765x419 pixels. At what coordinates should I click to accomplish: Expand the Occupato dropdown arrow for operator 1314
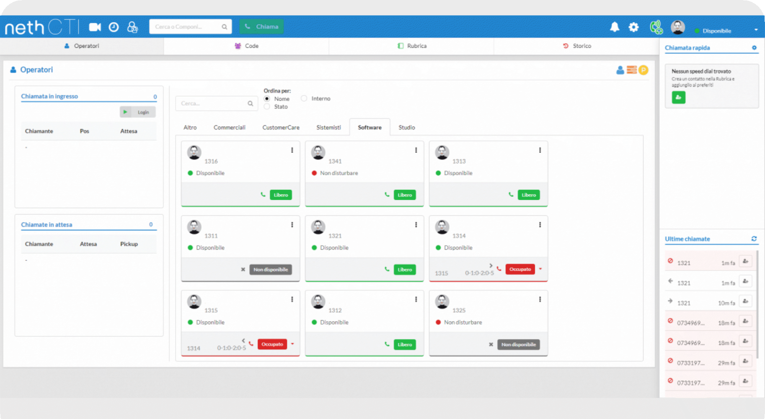point(540,269)
